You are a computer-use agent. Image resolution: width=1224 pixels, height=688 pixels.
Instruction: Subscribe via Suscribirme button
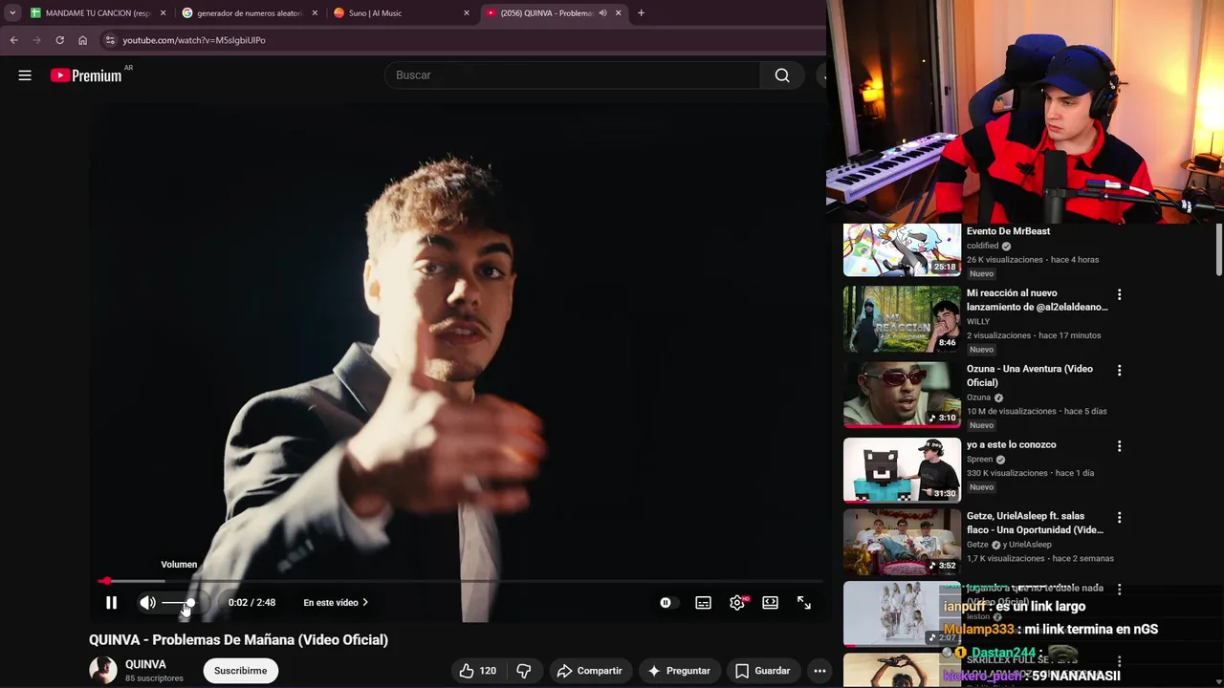241,671
